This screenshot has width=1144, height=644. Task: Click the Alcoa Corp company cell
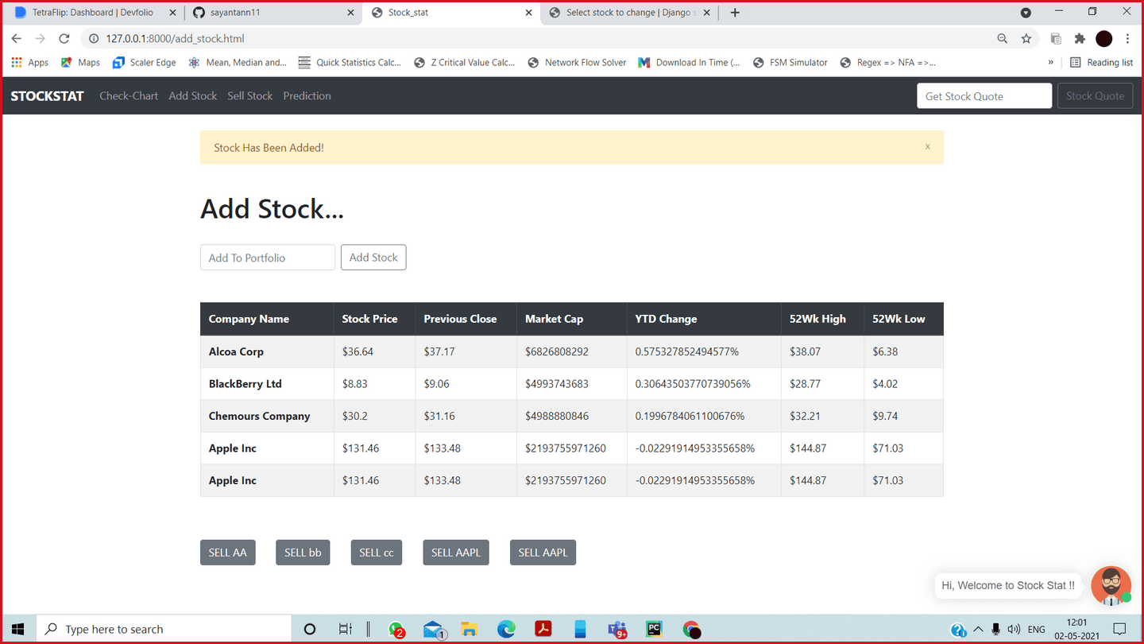click(x=267, y=351)
